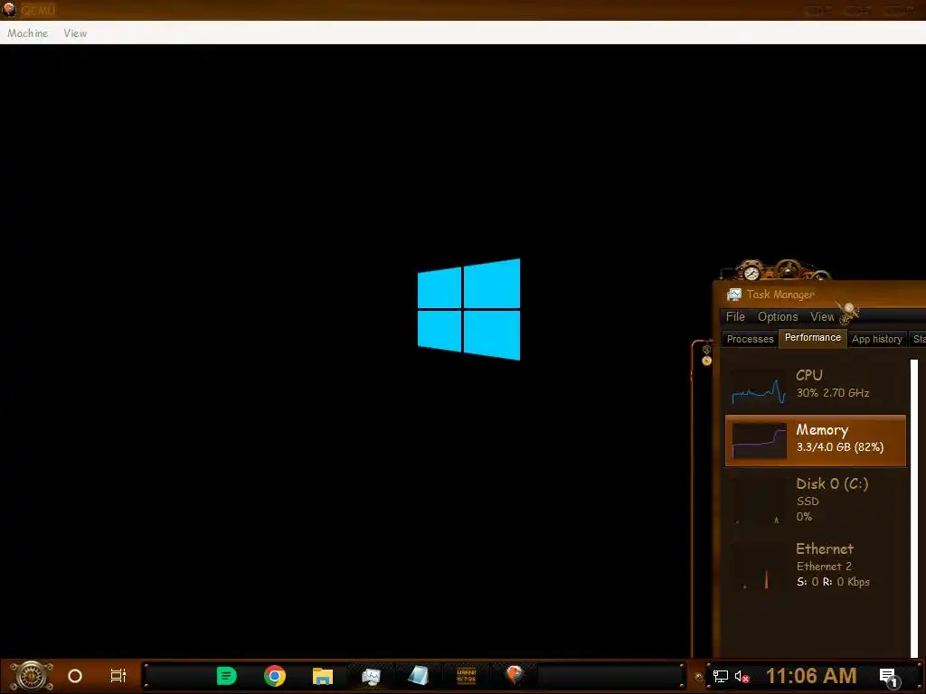
Task: Open the partly visible Startup tab
Action: click(x=918, y=339)
